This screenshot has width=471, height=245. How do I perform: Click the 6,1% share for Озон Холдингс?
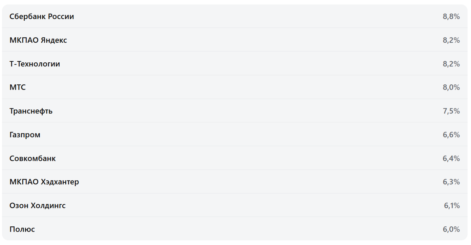point(452,206)
